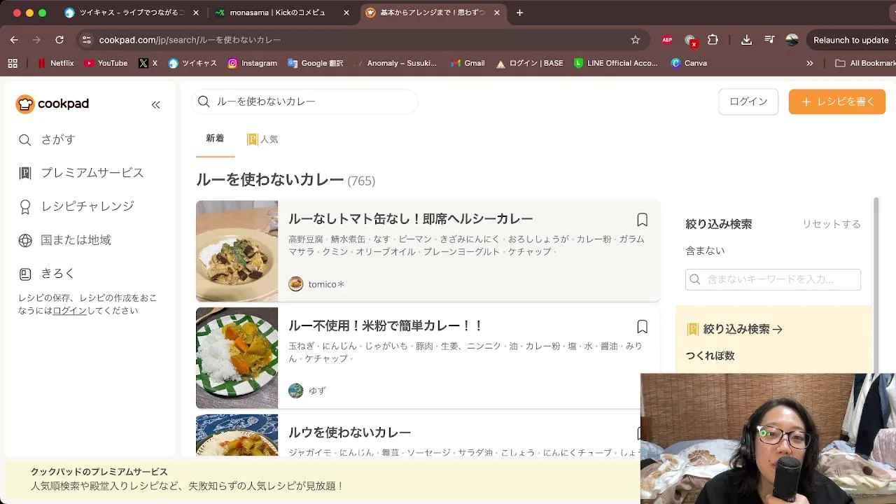Click the ログイン button at top

[748, 101]
